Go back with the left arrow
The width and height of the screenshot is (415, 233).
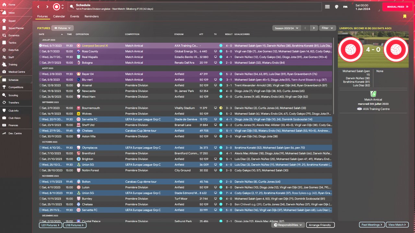[x=38, y=6]
